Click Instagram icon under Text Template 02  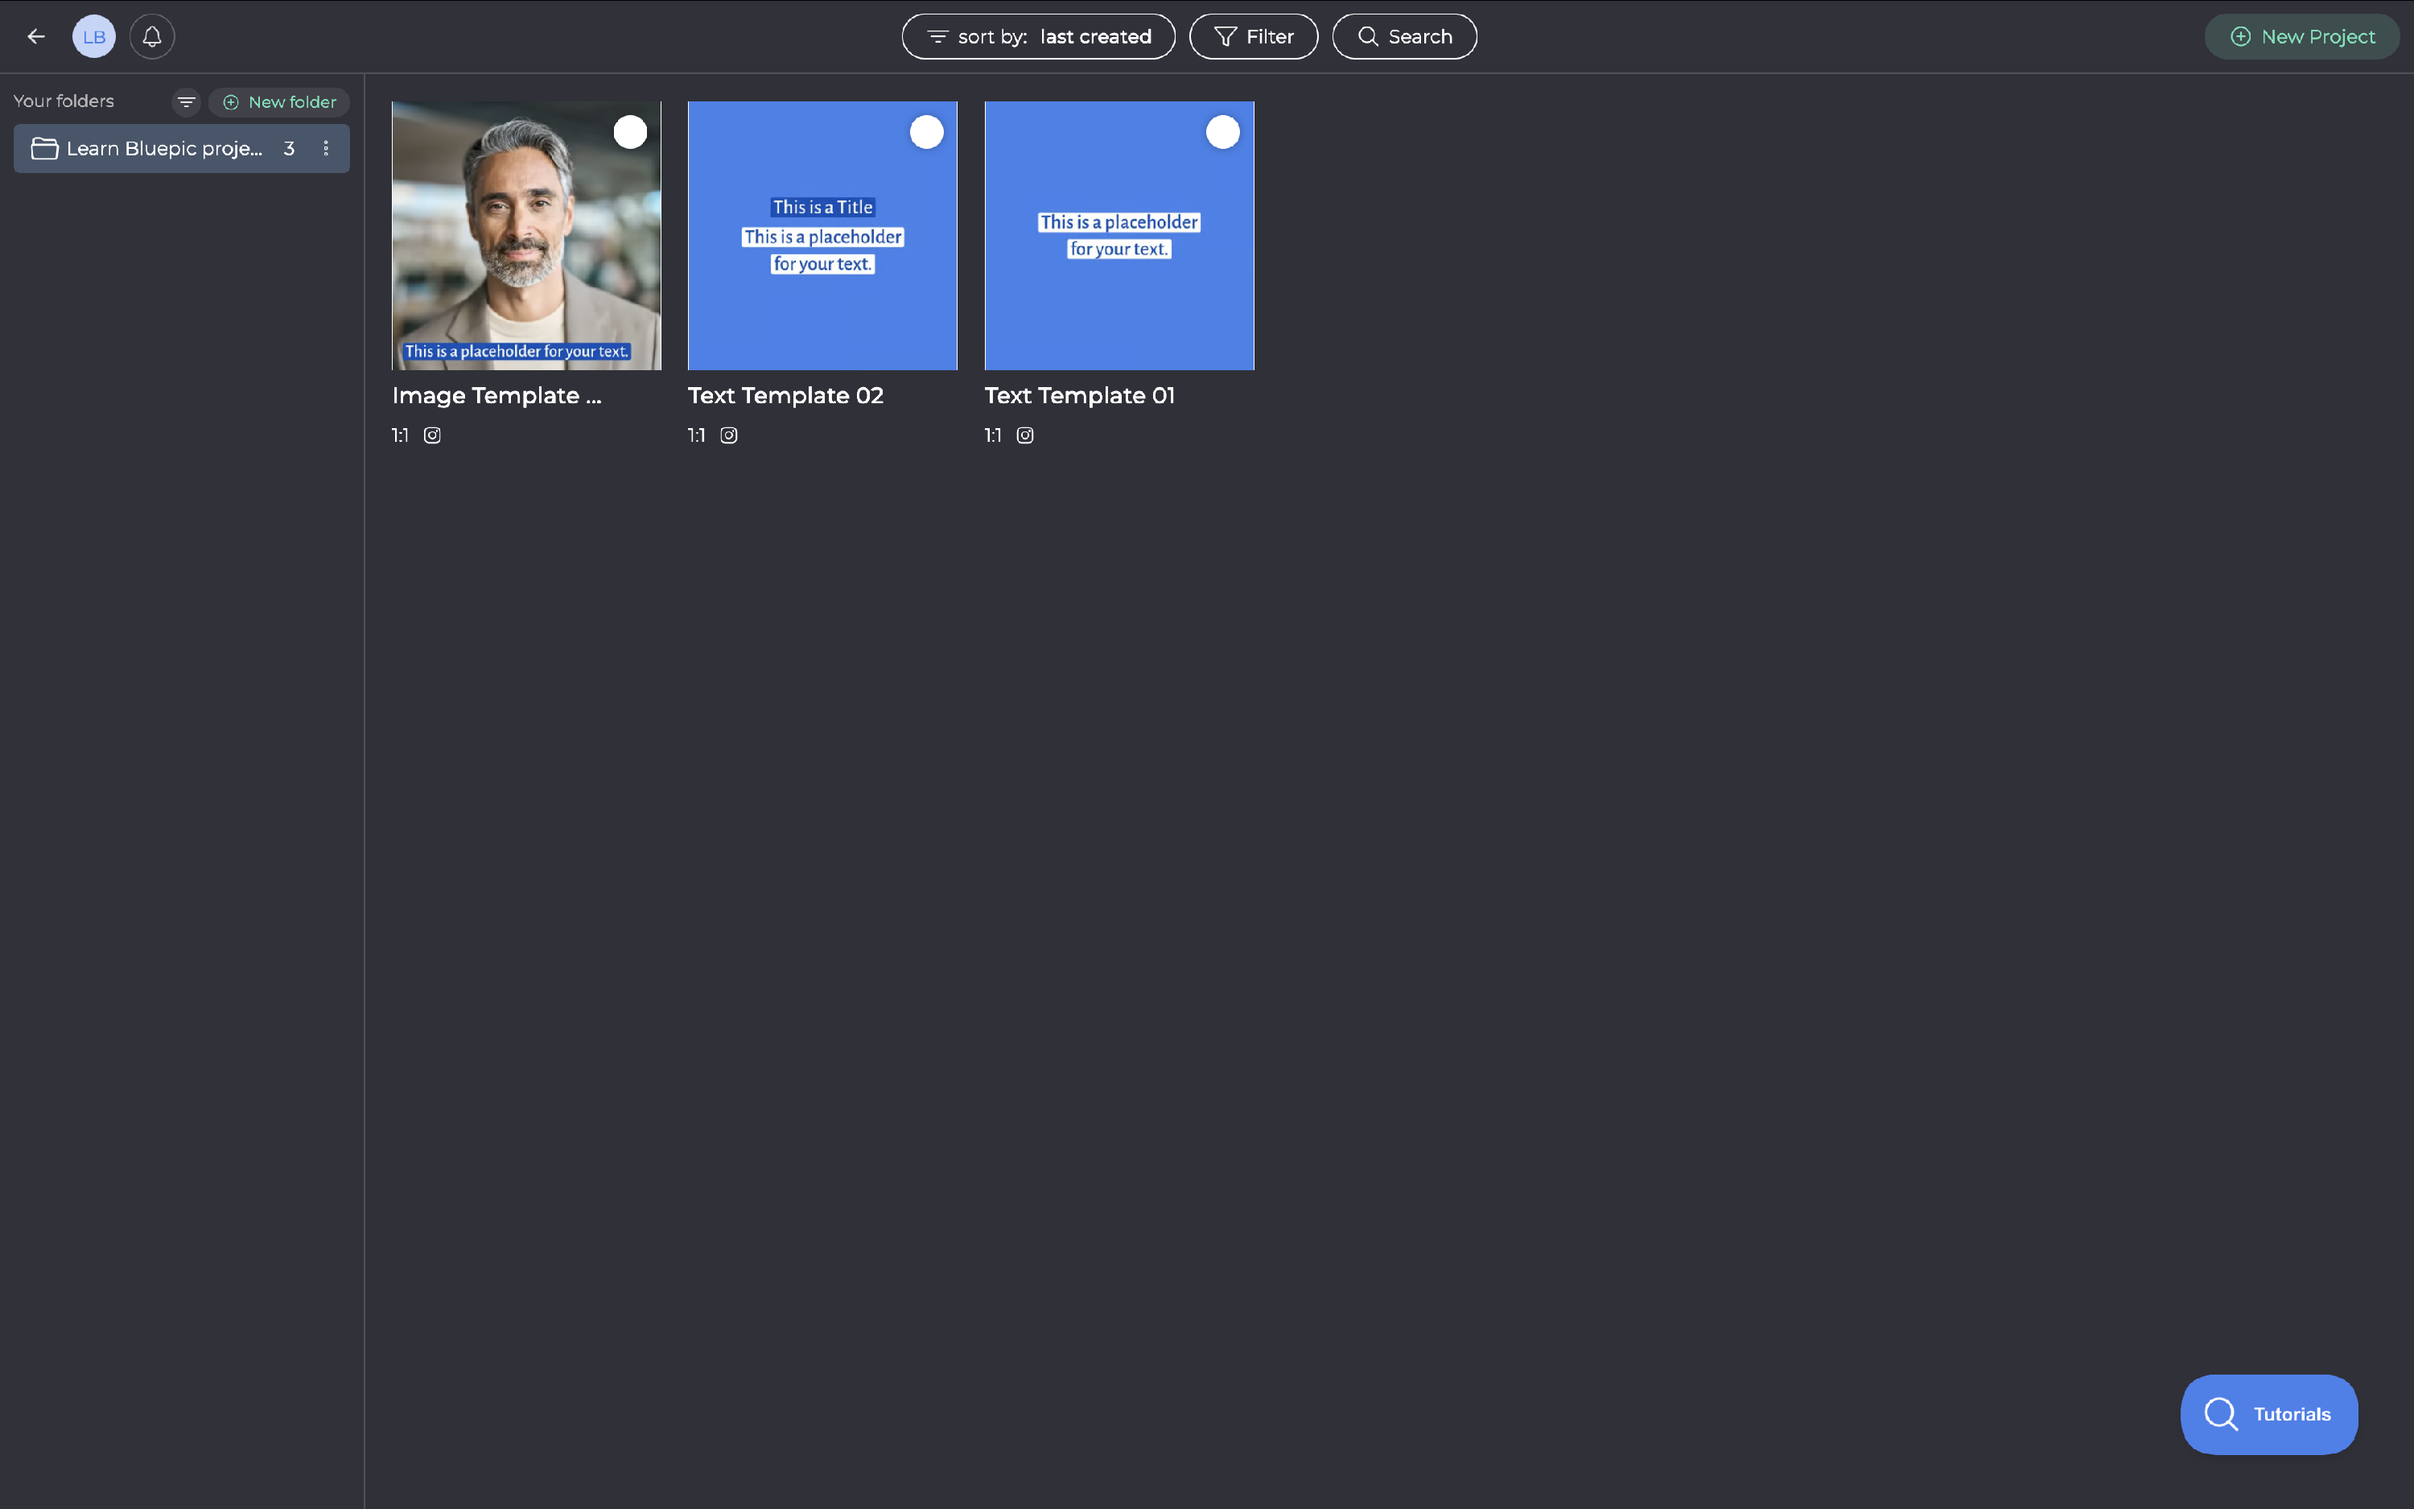pyautogui.click(x=729, y=435)
